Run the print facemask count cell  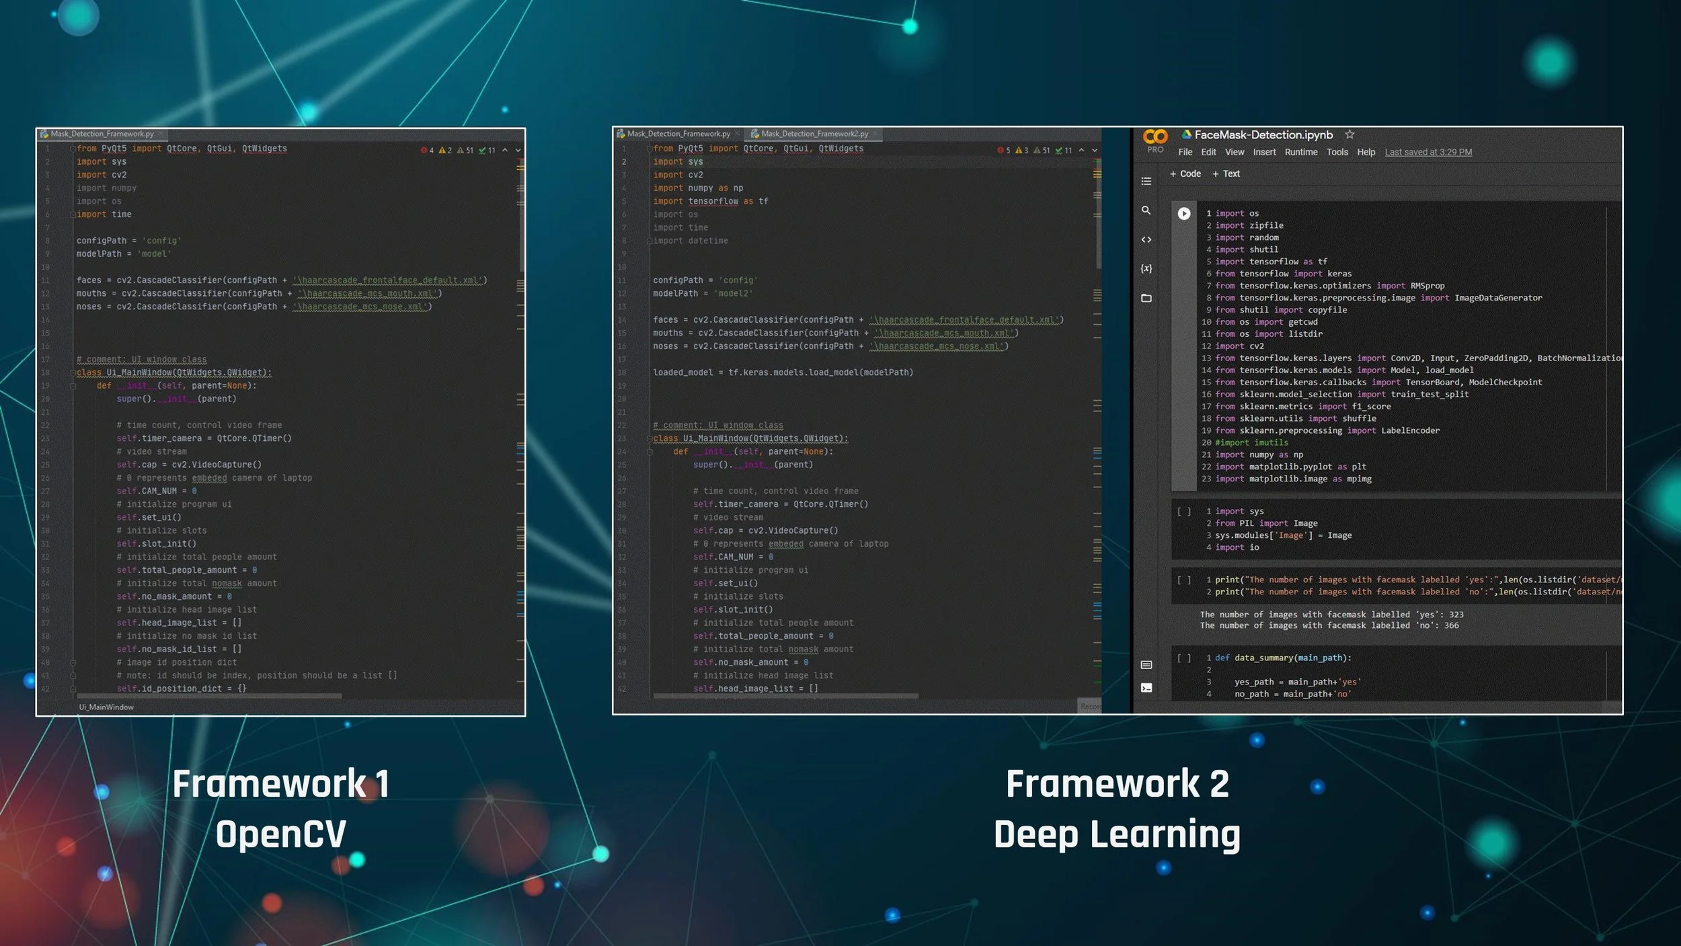click(1184, 580)
